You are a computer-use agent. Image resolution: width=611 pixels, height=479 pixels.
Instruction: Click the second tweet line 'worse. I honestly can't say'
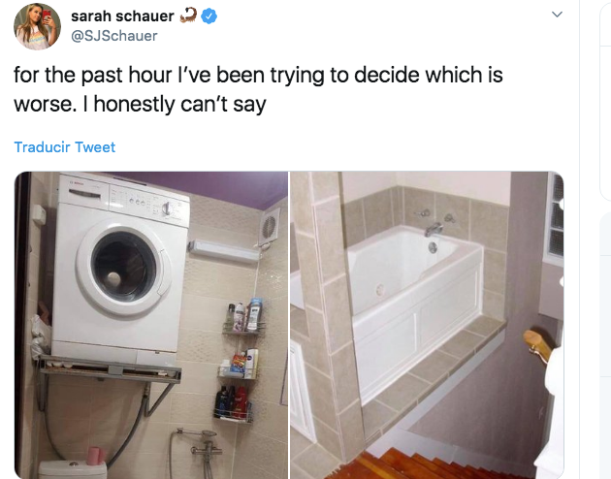pyautogui.click(x=140, y=104)
